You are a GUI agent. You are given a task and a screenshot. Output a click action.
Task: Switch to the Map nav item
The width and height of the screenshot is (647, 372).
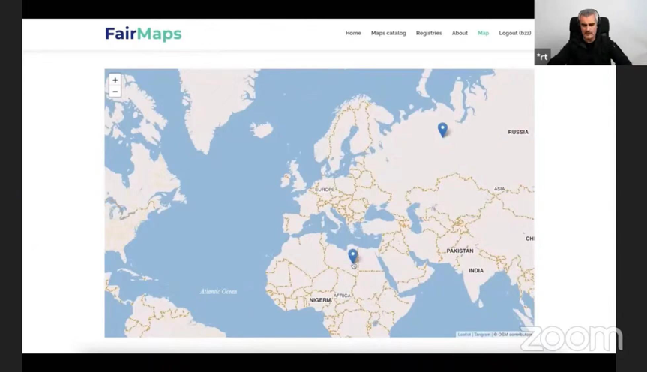point(483,33)
